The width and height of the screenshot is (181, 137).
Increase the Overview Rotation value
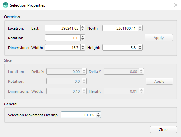point(83,36)
